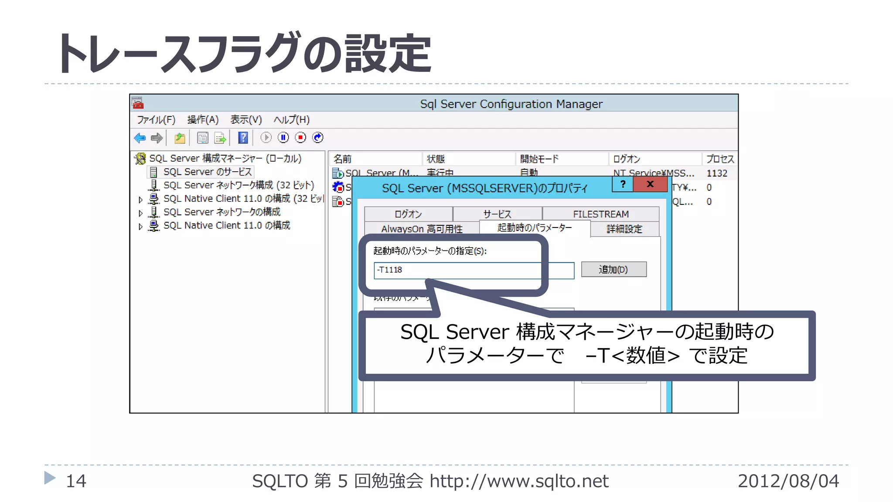Open the ヘルプ(H) menu
Screen dimensions: 893x502
click(x=291, y=119)
